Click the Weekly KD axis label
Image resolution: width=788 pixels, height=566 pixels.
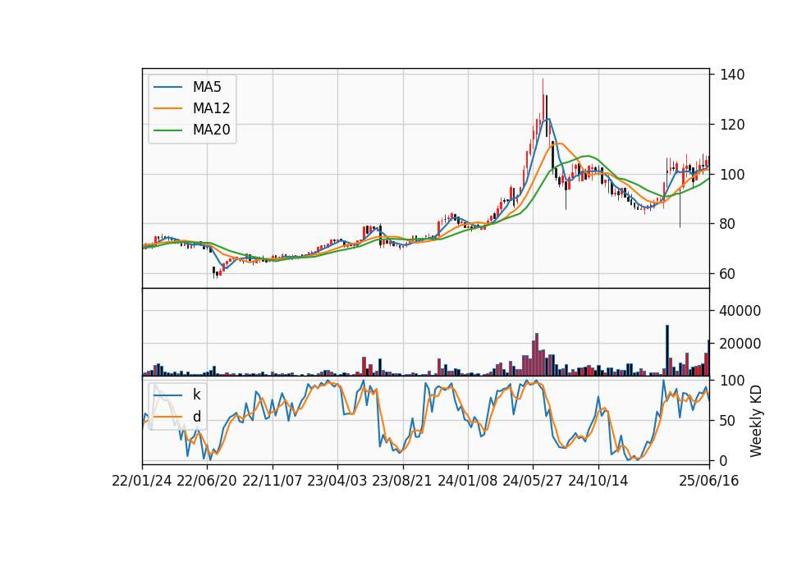click(756, 421)
